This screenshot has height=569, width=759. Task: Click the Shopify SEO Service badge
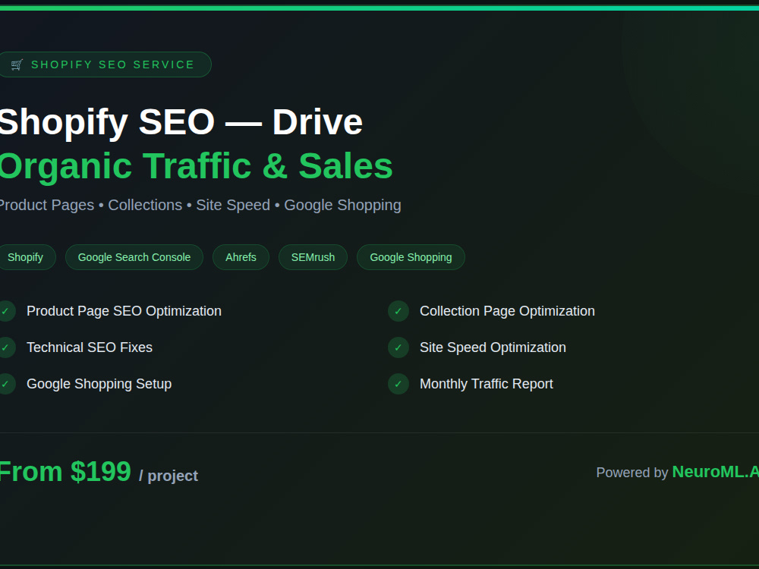pyautogui.click(x=104, y=64)
